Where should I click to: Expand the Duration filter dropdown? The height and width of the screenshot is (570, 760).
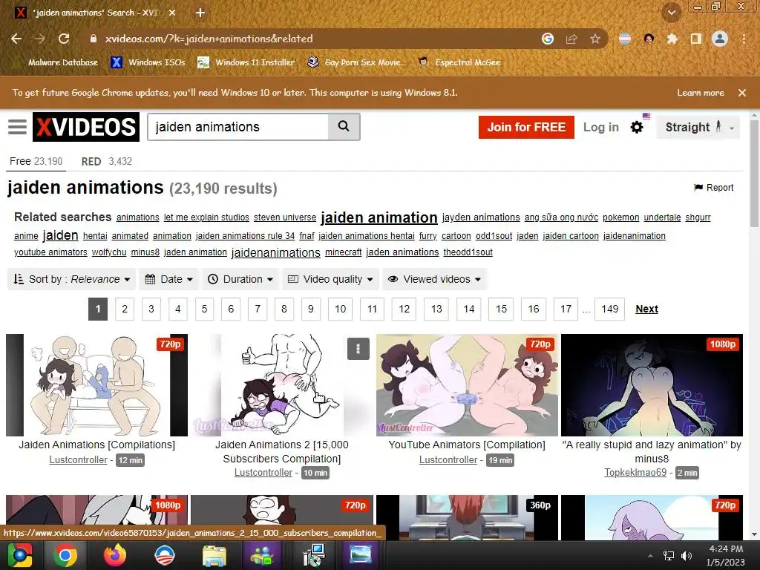click(x=240, y=279)
